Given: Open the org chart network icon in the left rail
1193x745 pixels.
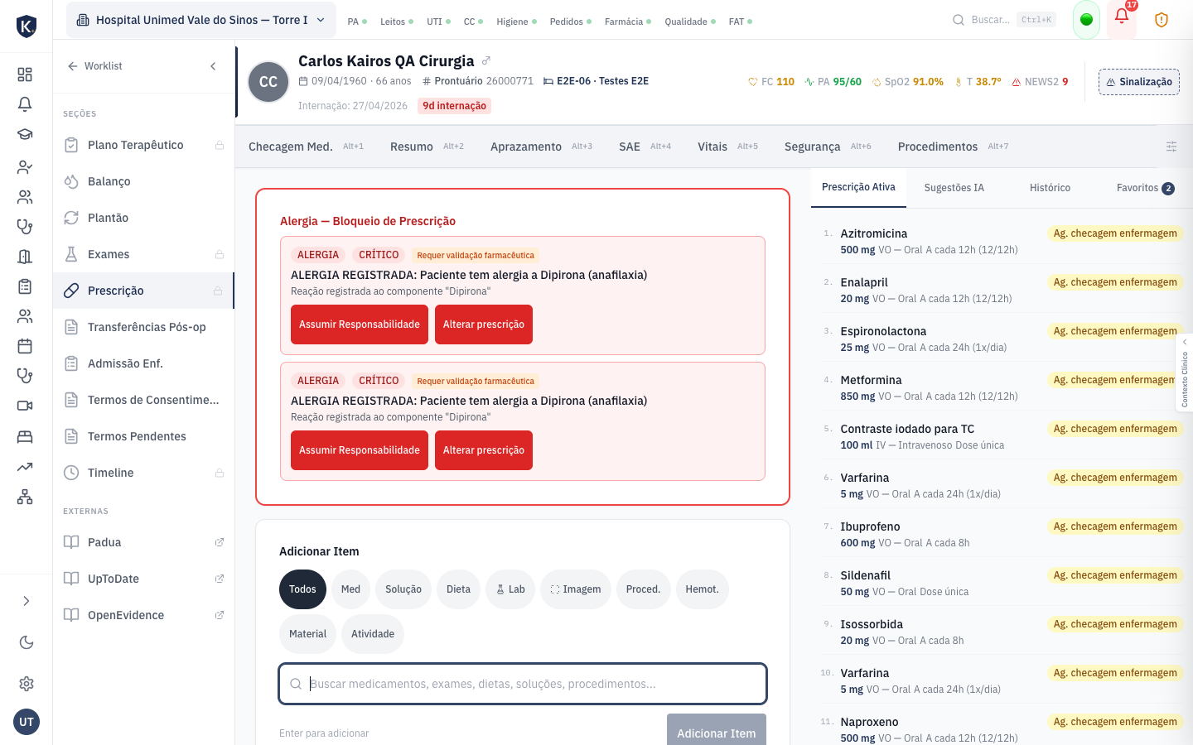Looking at the screenshot, I should click(25, 497).
